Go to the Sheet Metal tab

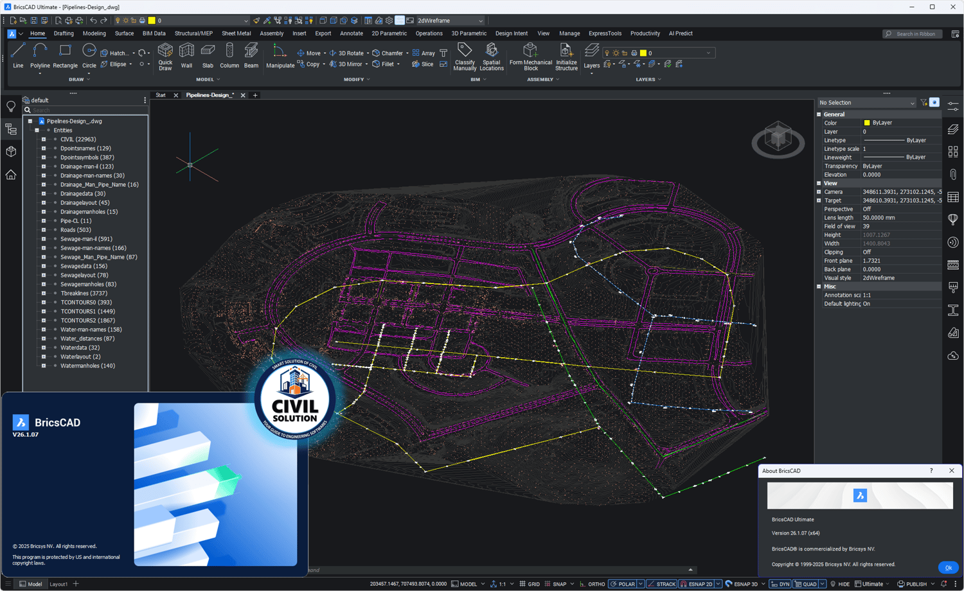click(236, 33)
